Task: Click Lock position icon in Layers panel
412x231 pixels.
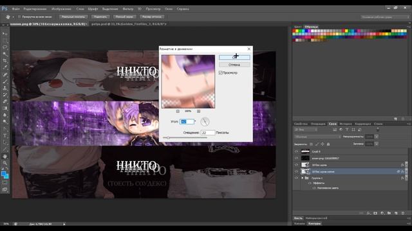Action: pos(323,144)
